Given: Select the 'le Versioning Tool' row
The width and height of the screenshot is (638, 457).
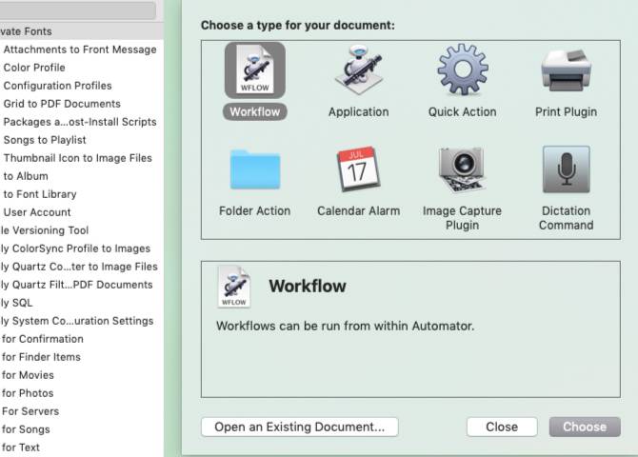Looking at the screenshot, I should click(81, 230).
